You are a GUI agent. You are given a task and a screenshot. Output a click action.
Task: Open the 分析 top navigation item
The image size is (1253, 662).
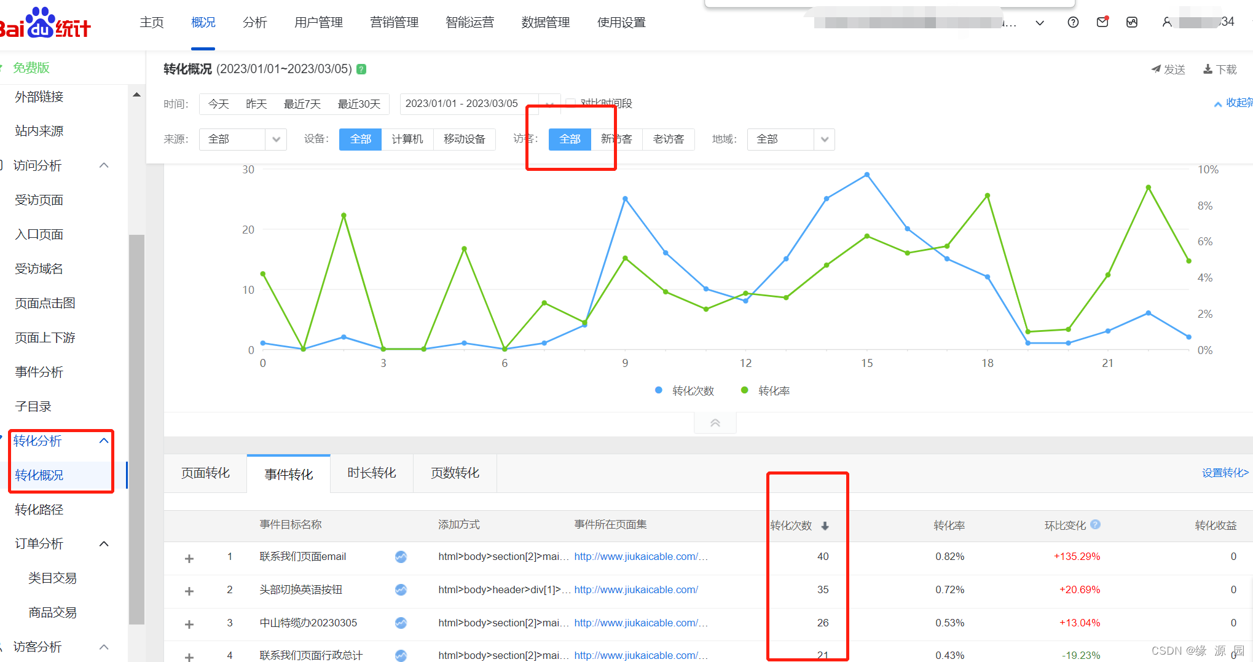pyautogui.click(x=255, y=23)
